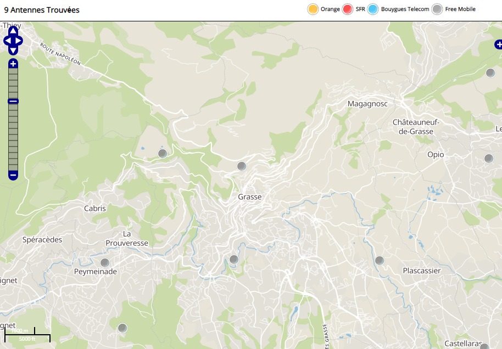
Task: Pan the map up with arrow
Action: click(13, 30)
